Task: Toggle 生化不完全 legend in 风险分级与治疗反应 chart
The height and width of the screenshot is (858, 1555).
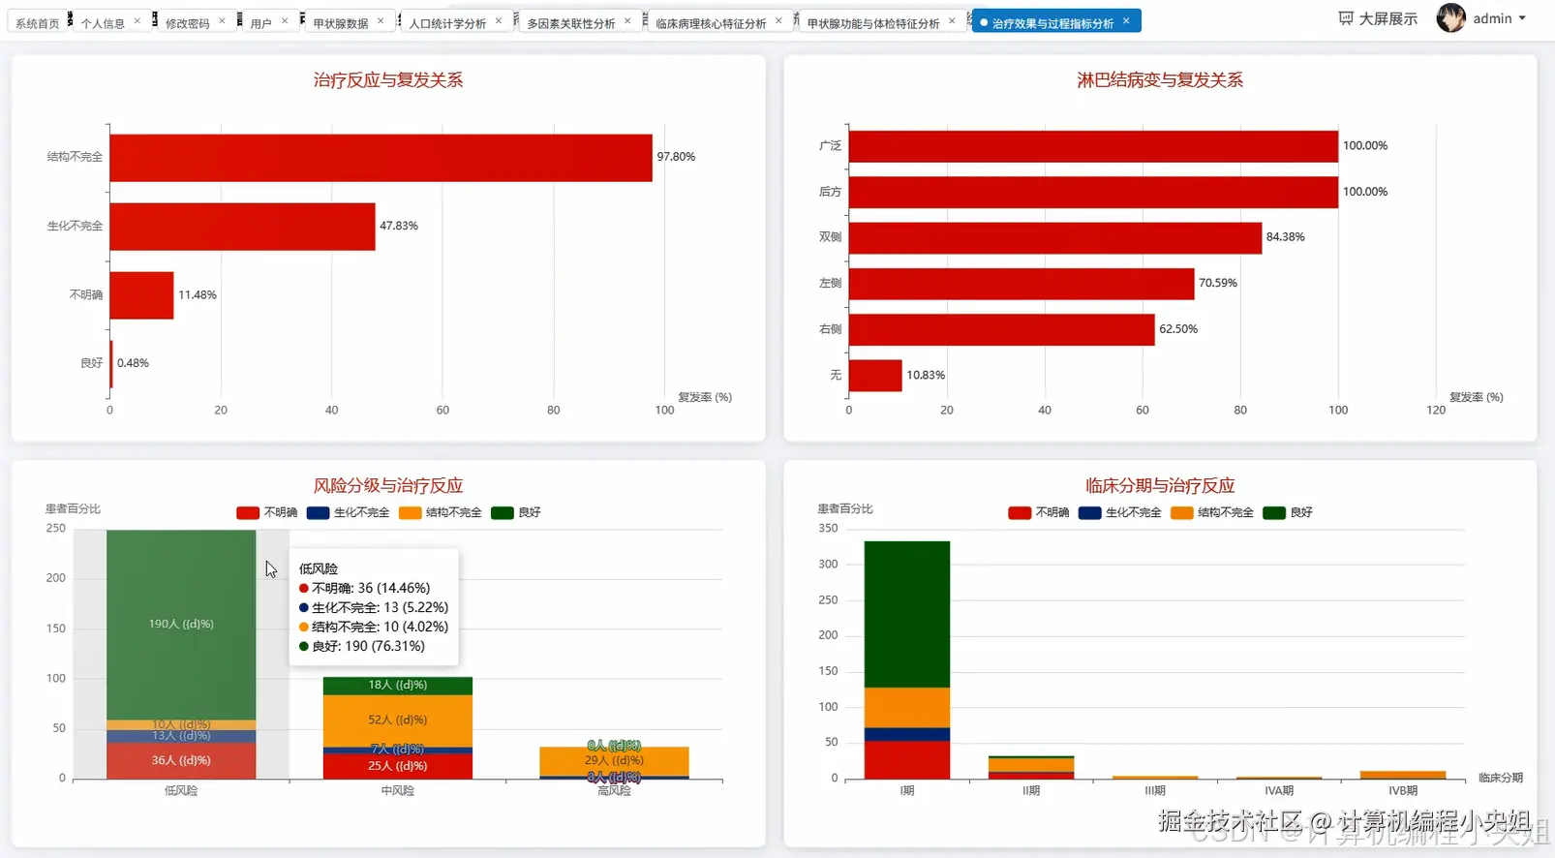Action: point(348,512)
